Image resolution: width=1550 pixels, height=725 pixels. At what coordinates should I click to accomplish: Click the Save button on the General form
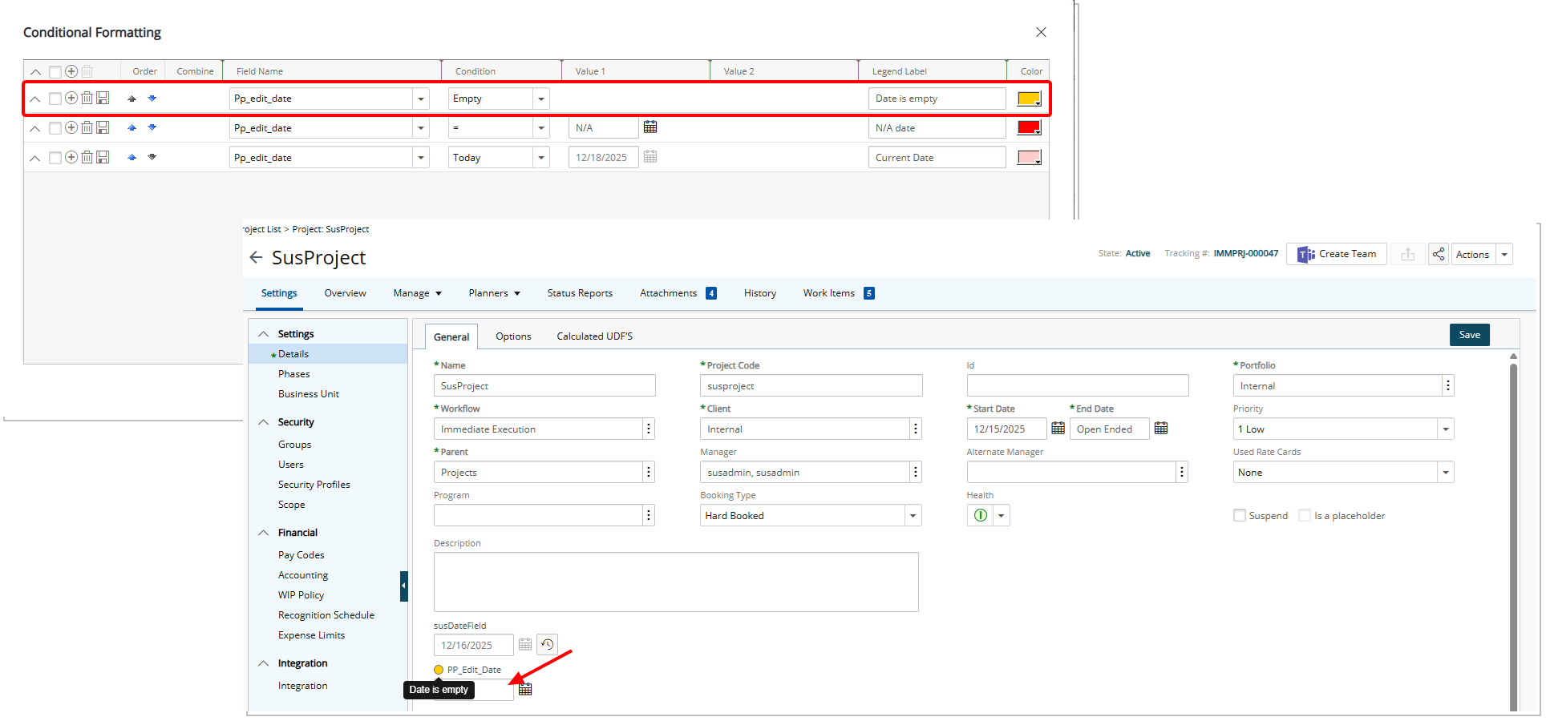(1469, 334)
